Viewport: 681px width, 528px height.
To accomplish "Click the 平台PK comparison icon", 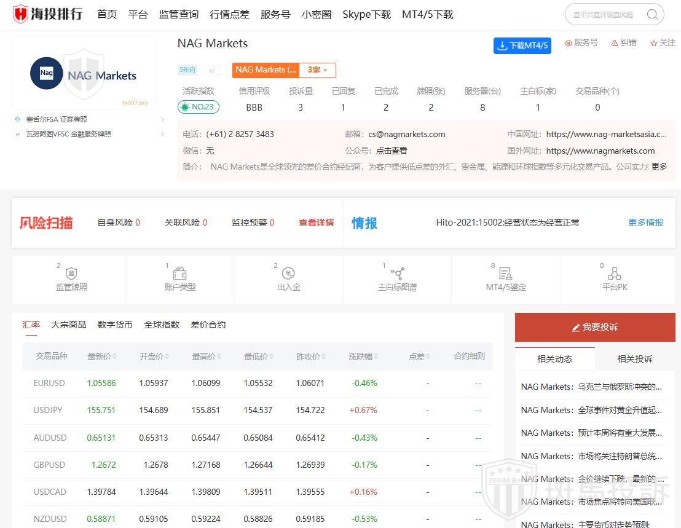I will 614,274.
